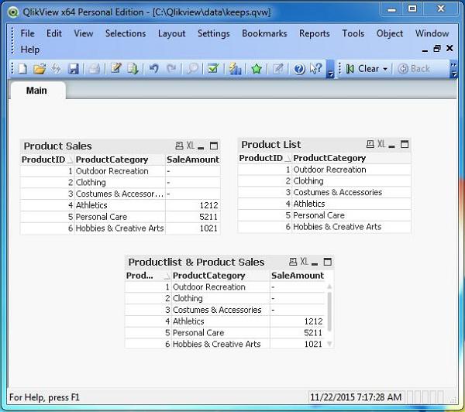This screenshot has height=412, width=465.
Task: Send Product Sales table to Excel
Action: (191, 146)
